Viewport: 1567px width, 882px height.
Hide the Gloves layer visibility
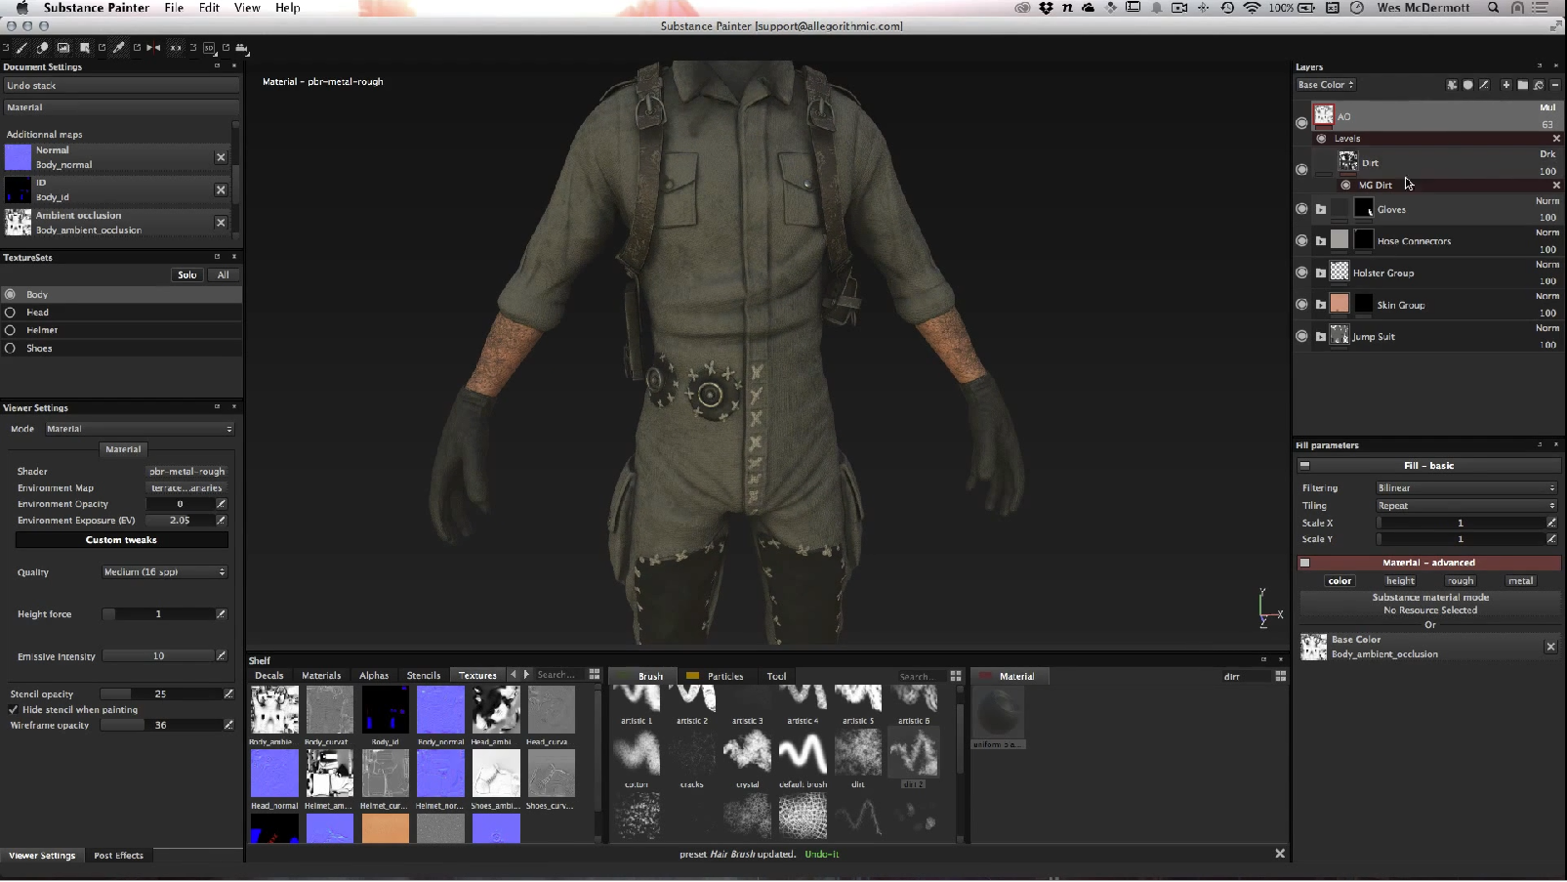(1301, 209)
